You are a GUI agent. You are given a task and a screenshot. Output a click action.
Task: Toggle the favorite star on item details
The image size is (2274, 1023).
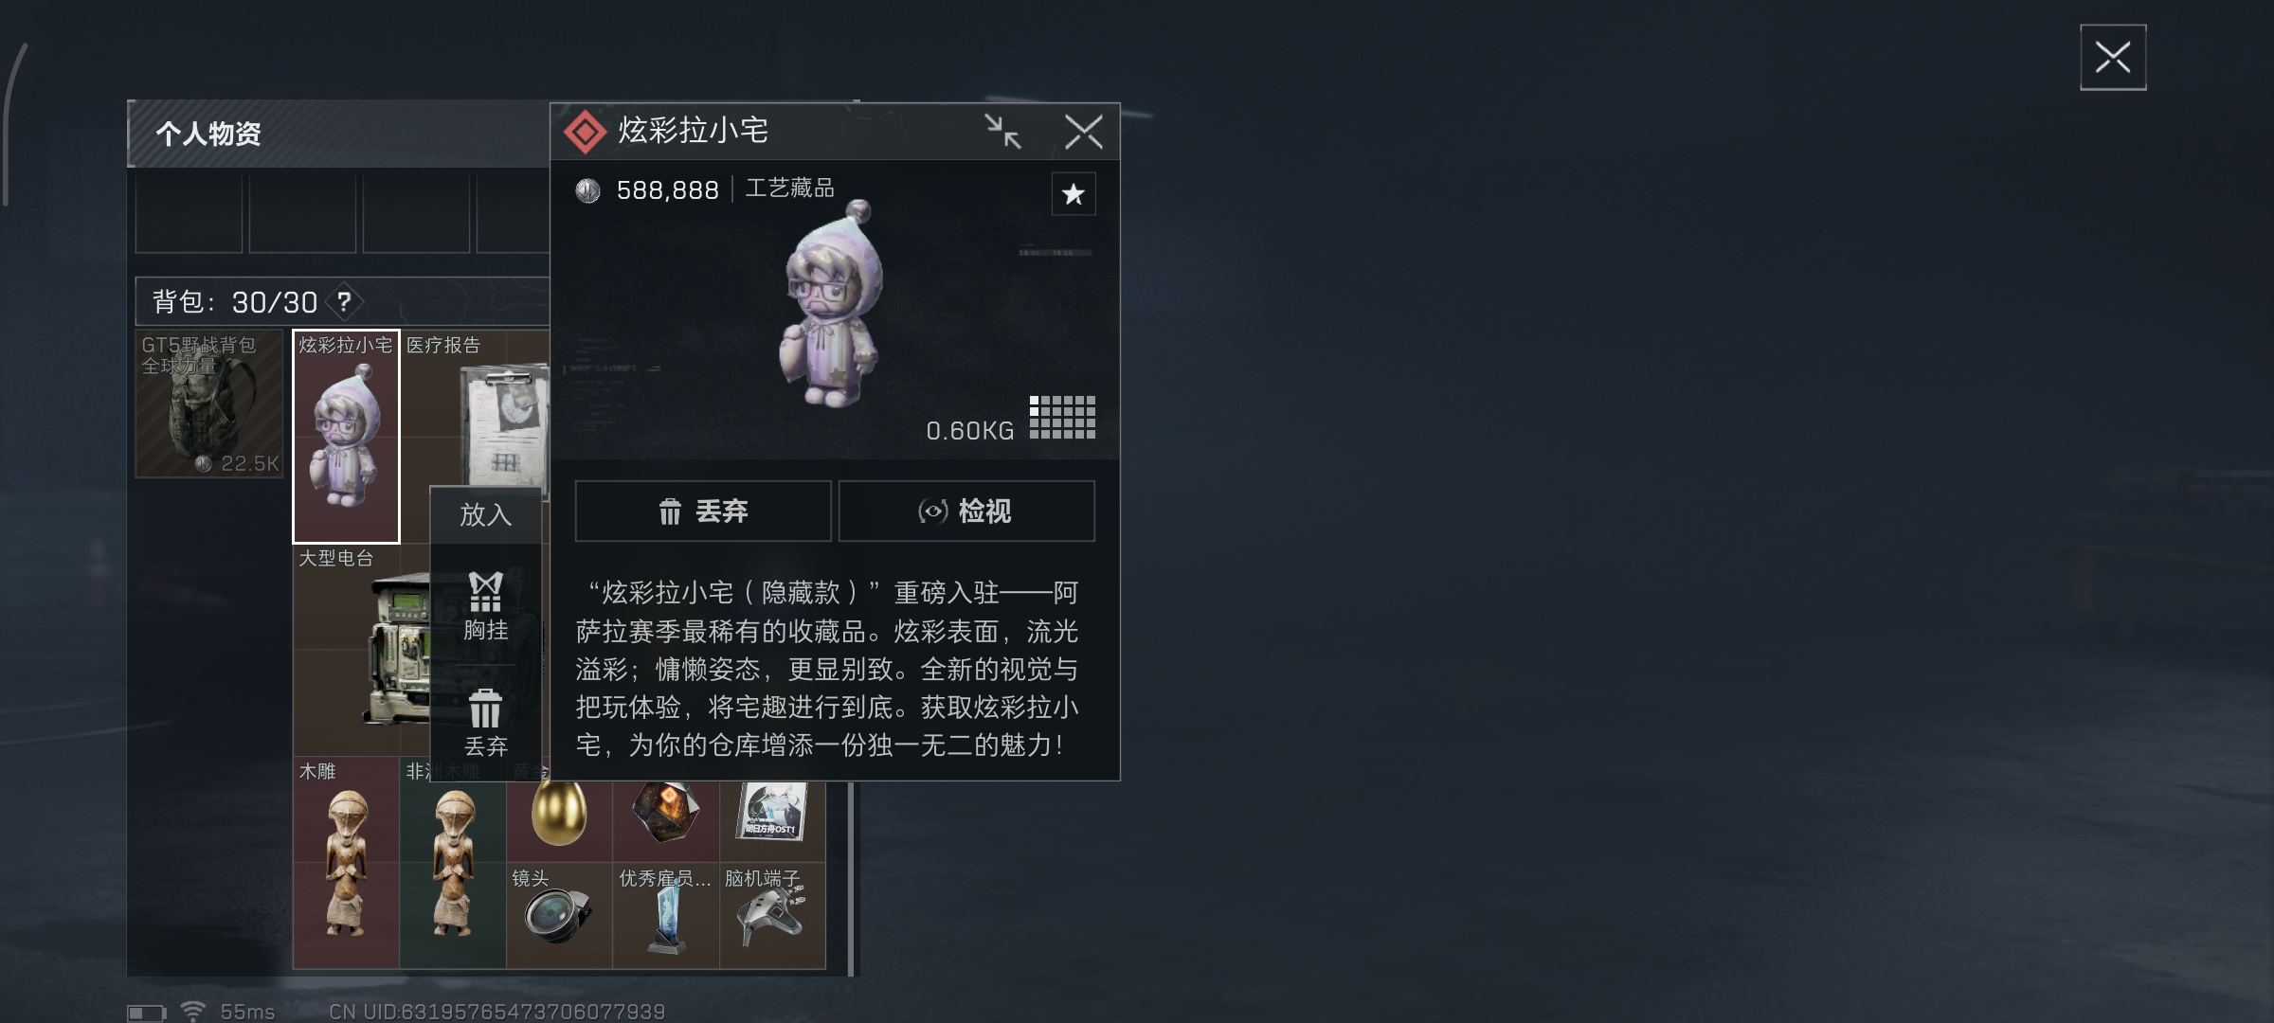click(1074, 194)
